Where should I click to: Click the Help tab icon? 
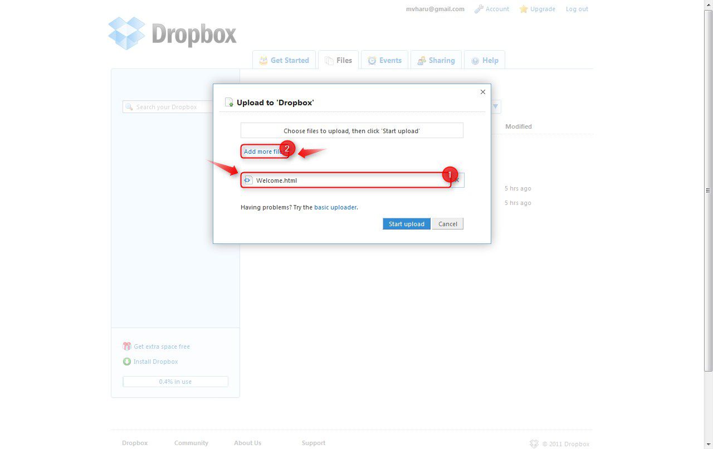click(x=475, y=61)
